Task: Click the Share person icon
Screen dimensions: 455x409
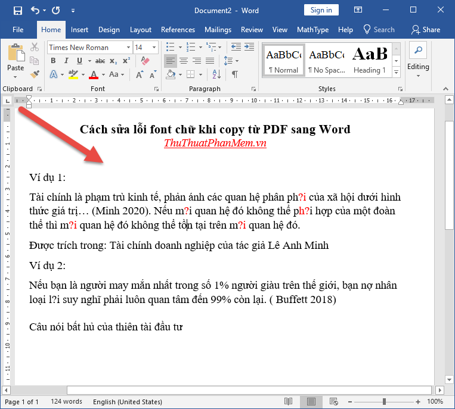Action: pos(416,30)
